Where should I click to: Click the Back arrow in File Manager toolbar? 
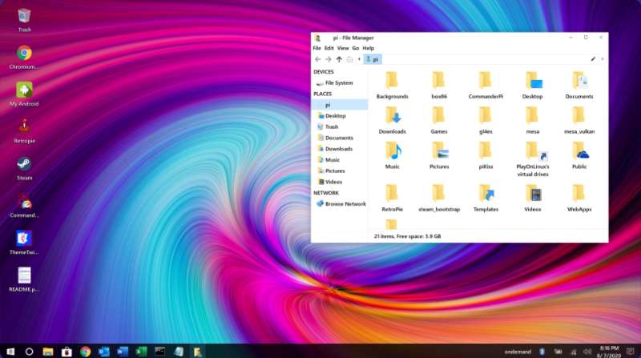click(x=318, y=59)
